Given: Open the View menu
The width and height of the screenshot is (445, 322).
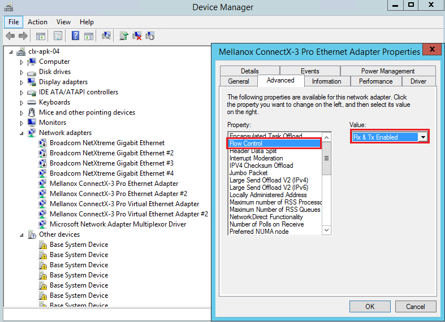Looking at the screenshot, I should pos(63,22).
